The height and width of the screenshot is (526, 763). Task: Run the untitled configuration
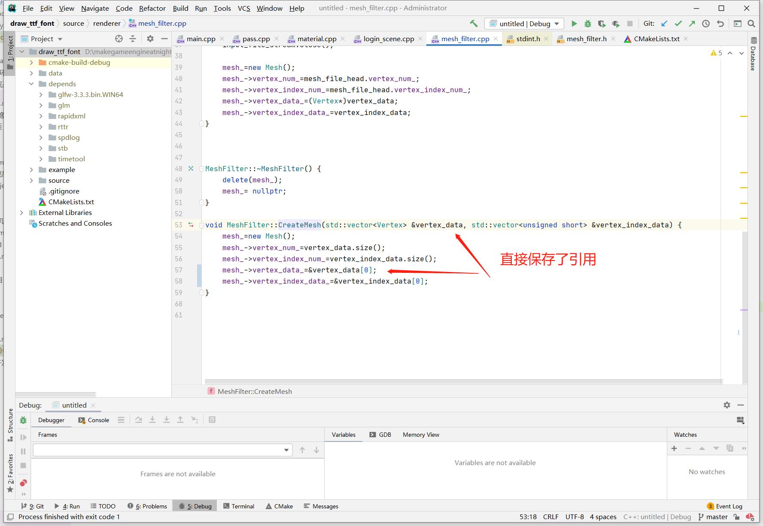pos(574,24)
